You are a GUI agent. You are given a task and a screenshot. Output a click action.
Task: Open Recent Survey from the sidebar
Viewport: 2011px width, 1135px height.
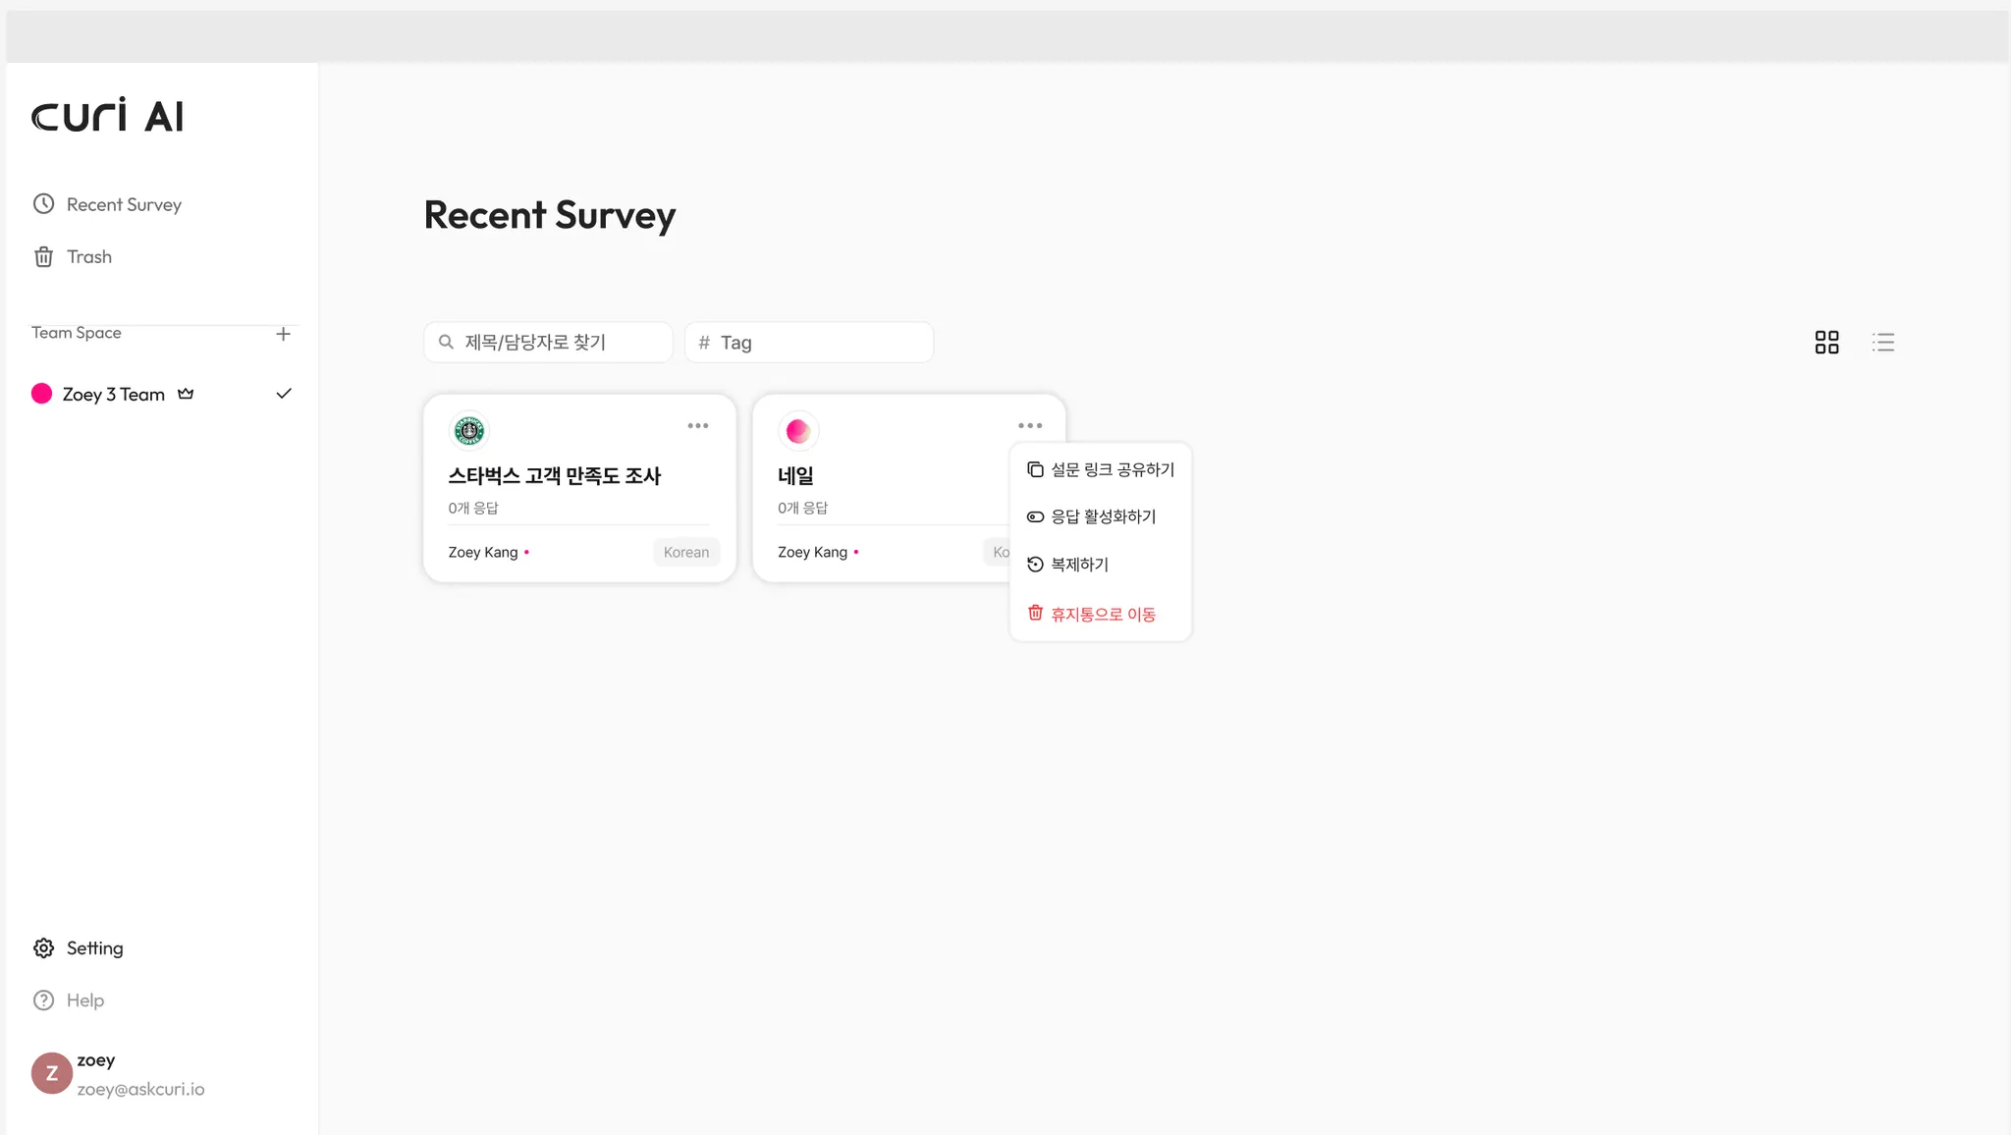point(124,204)
